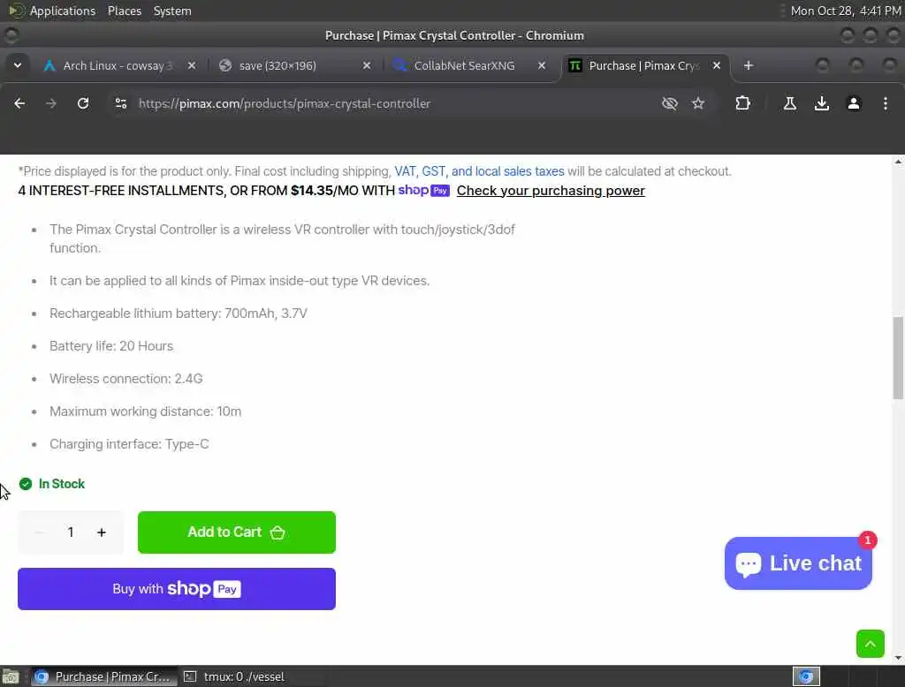905x687 pixels.
Task: Click the Add to Cart button
Action: [x=237, y=532]
